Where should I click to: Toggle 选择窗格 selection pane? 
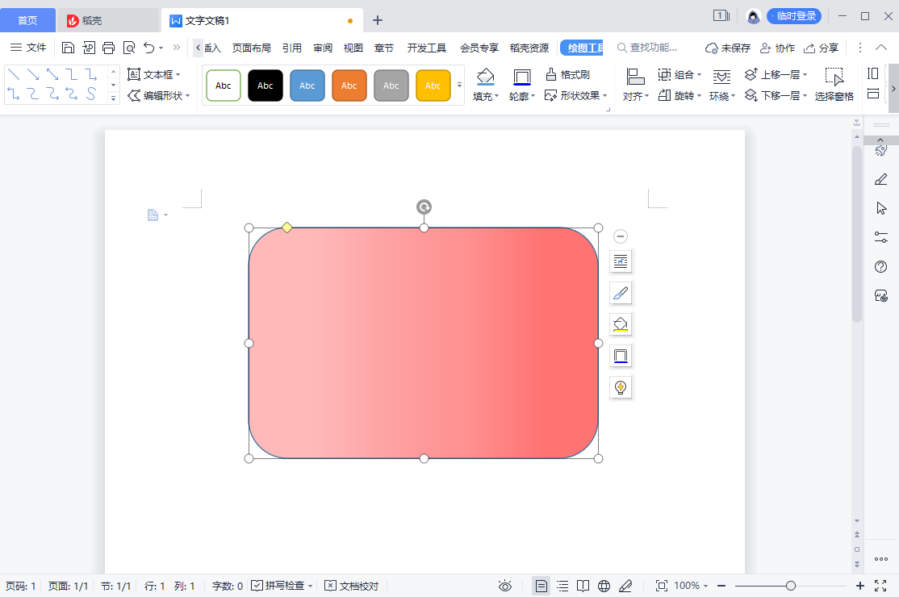pos(834,85)
